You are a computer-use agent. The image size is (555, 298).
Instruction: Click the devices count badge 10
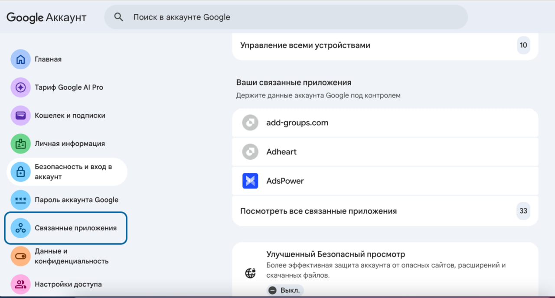[x=523, y=45]
